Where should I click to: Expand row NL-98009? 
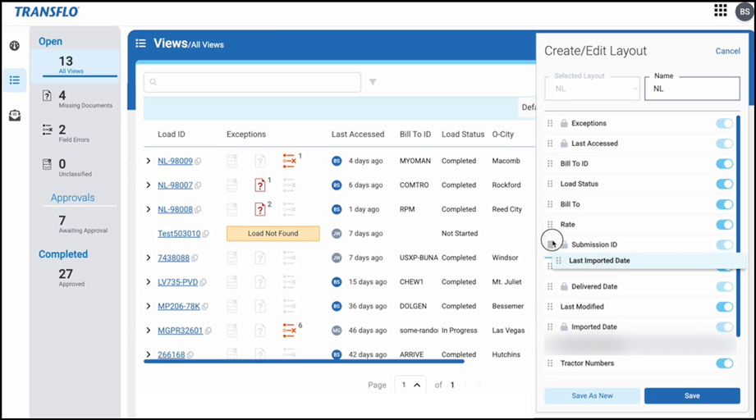tap(149, 161)
